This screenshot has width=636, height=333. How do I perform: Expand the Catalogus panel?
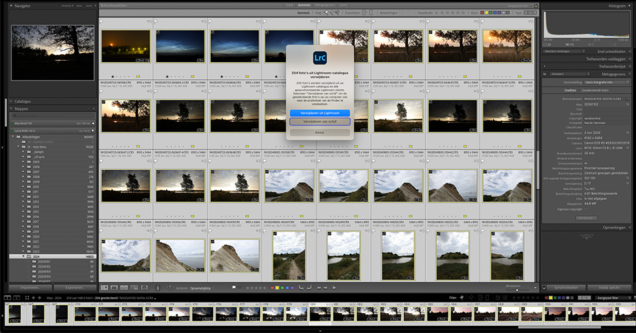coord(11,101)
